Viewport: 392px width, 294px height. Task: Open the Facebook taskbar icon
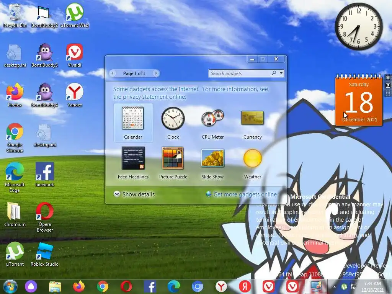pyautogui.click(x=150, y=286)
